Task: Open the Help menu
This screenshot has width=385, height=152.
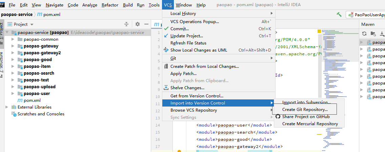Action: (201, 5)
